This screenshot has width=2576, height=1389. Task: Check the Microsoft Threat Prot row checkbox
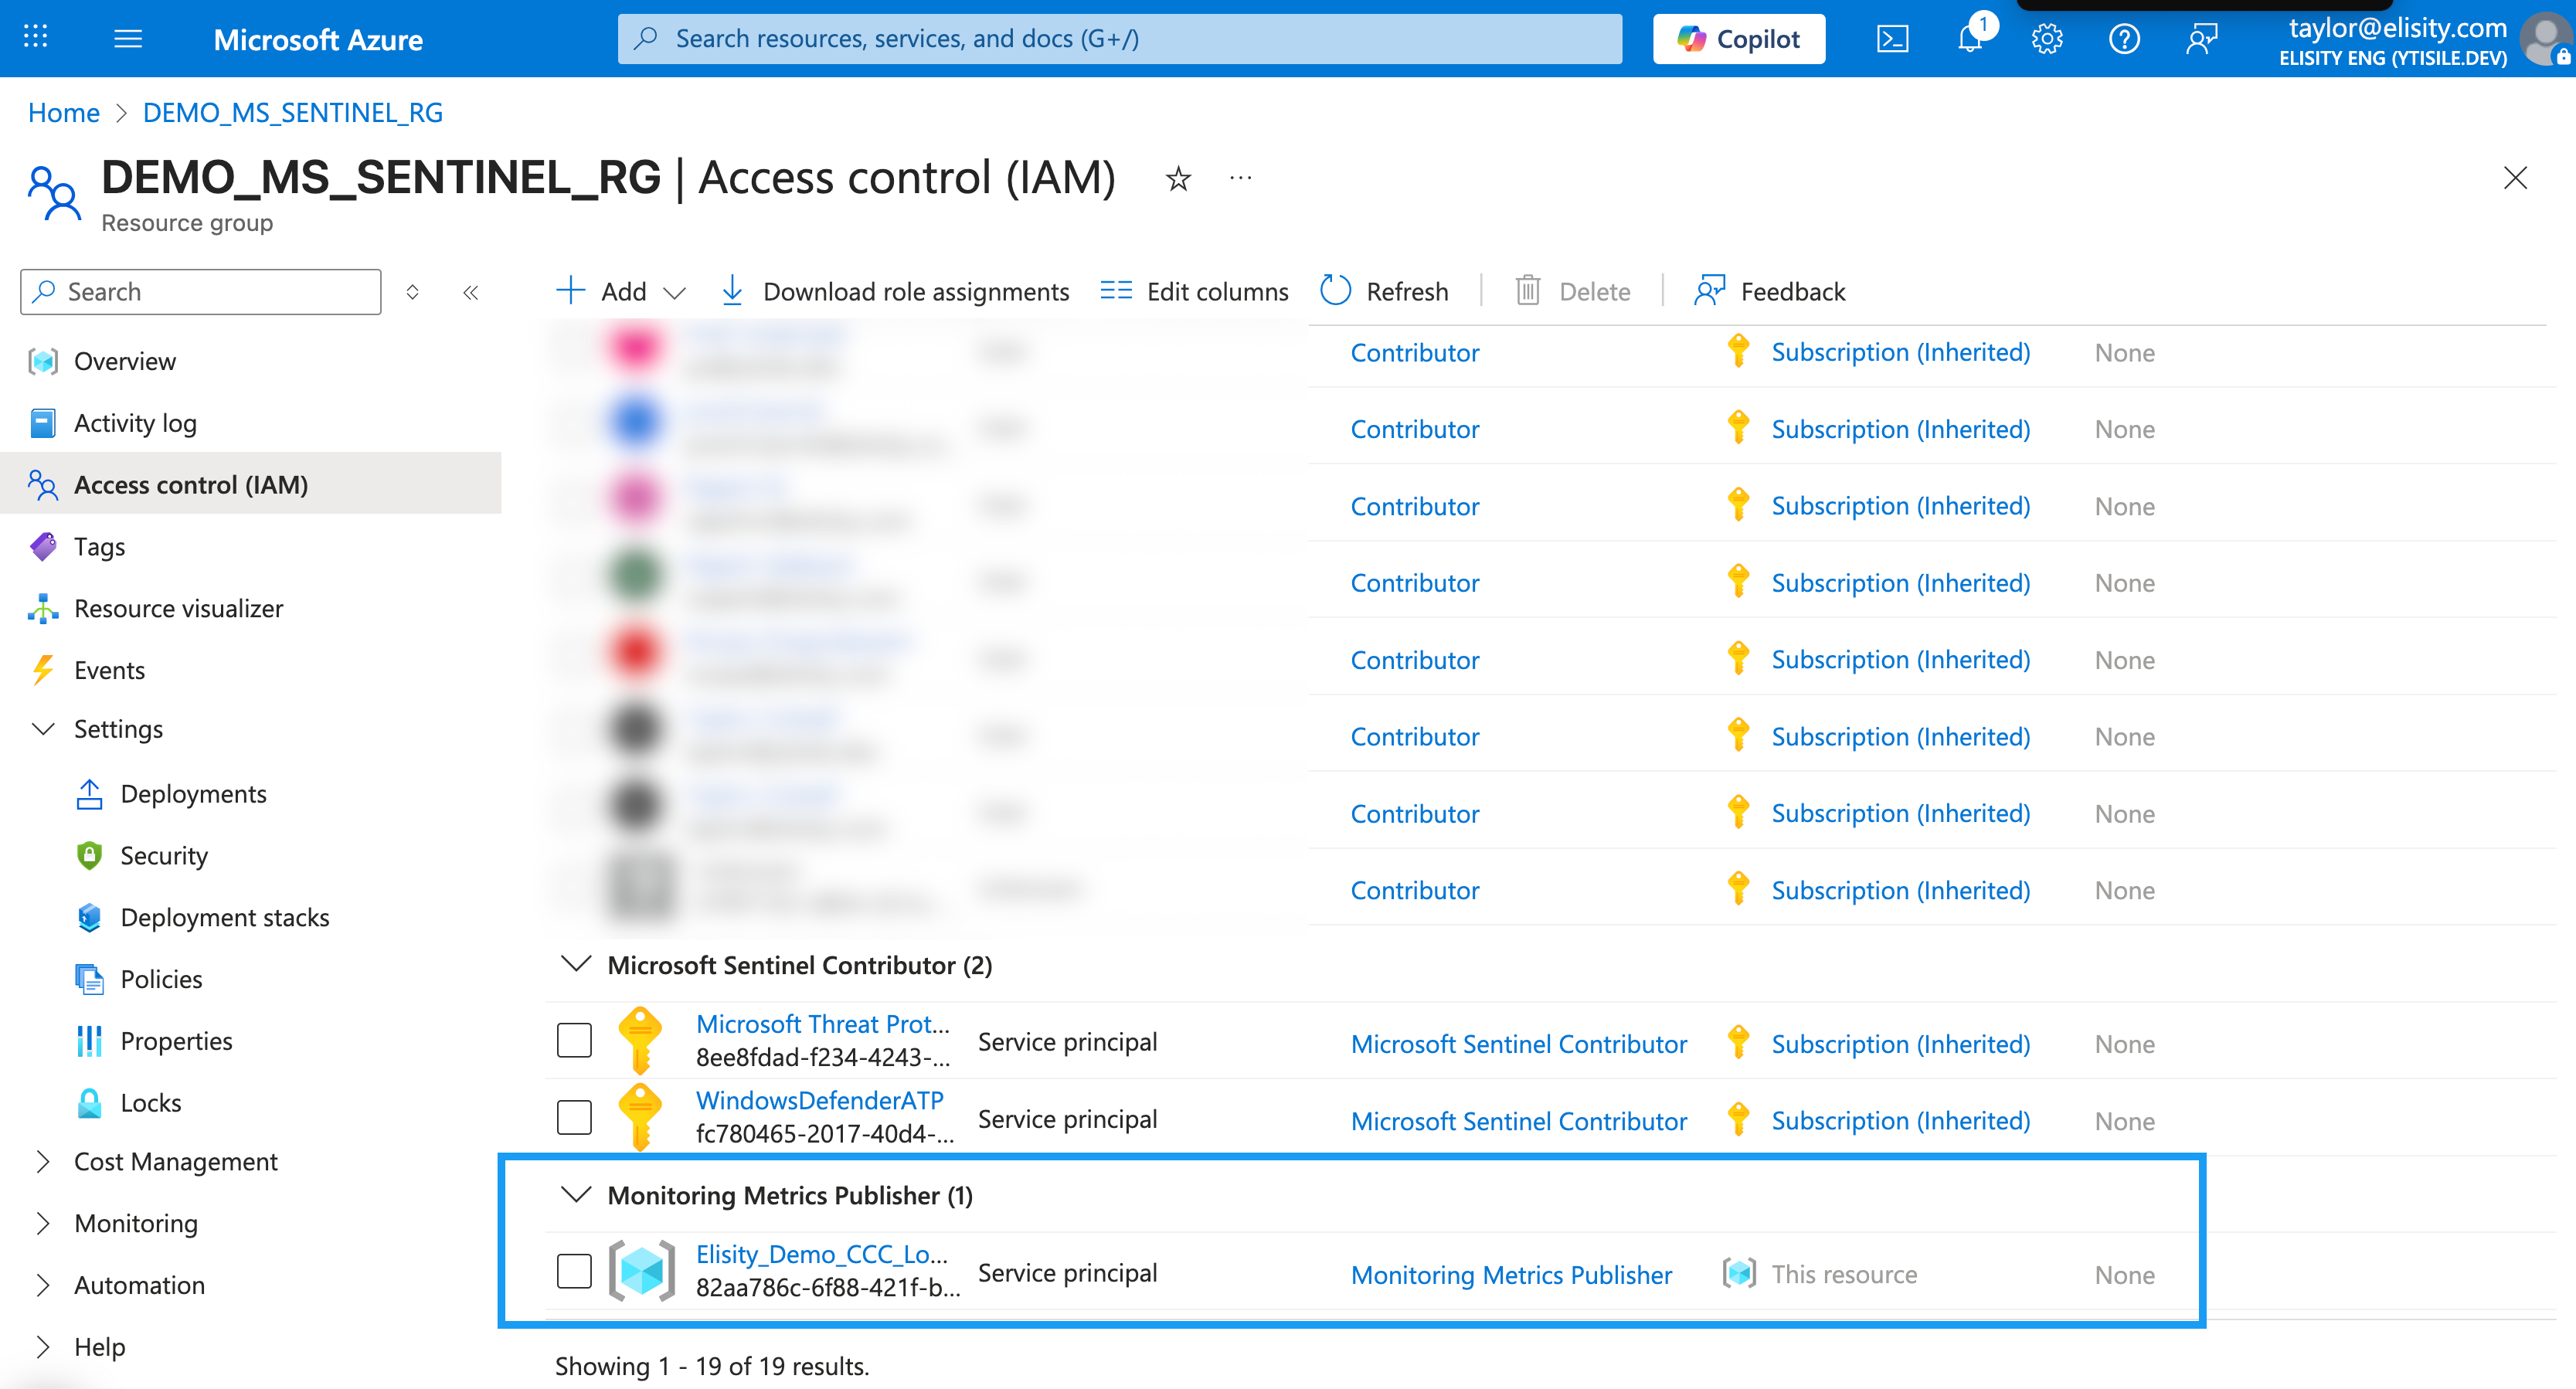click(x=574, y=1040)
